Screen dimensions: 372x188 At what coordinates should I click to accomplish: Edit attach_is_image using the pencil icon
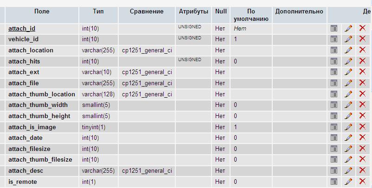point(348,127)
